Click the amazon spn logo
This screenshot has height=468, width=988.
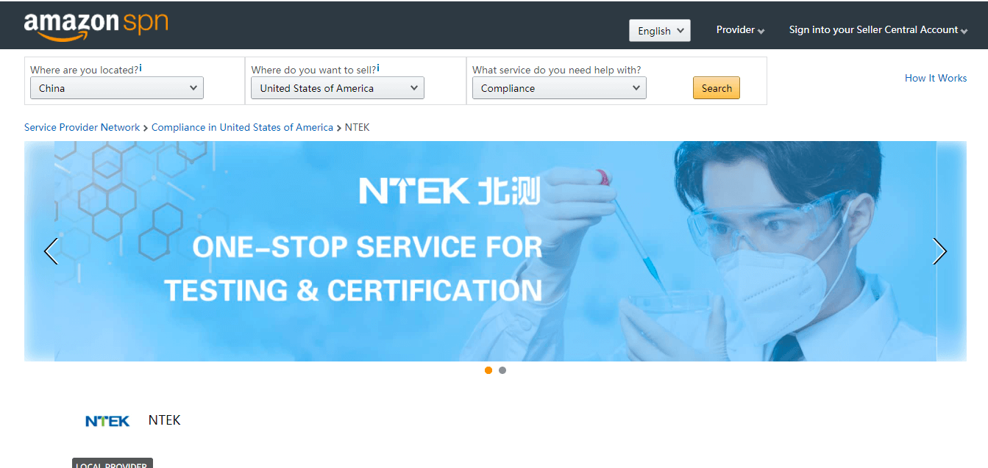(96, 24)
